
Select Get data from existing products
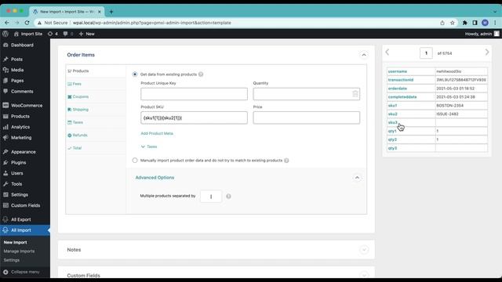coord(135,74)
